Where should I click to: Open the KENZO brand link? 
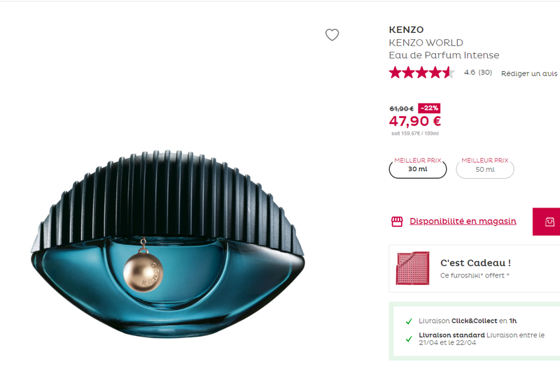coord(406,29)
